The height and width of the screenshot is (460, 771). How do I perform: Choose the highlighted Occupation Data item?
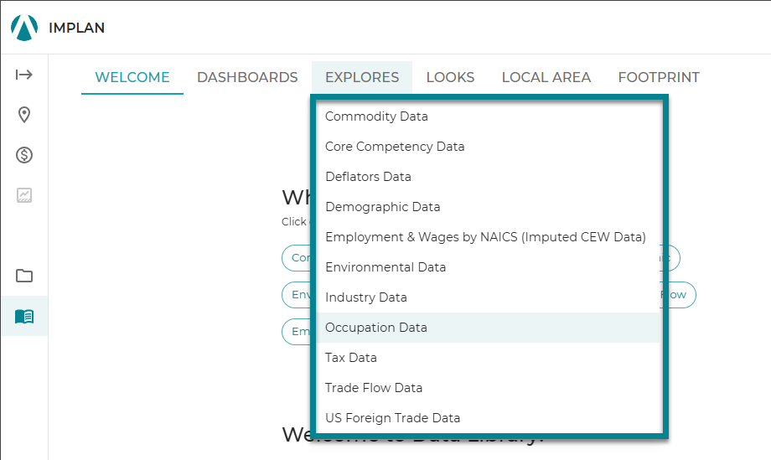(488, 328)
